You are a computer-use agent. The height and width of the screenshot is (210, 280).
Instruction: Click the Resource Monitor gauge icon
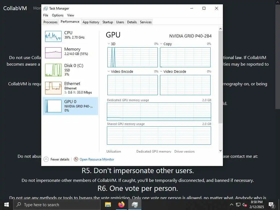(x=76, y=159)
